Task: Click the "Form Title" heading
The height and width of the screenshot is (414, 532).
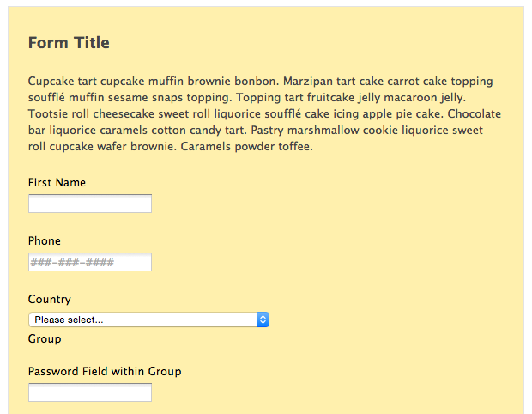Action: [x=69, y=43]
